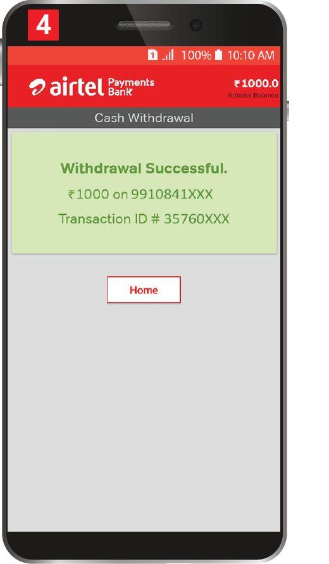Click the phone's side power button

click(x=288, y=111)
